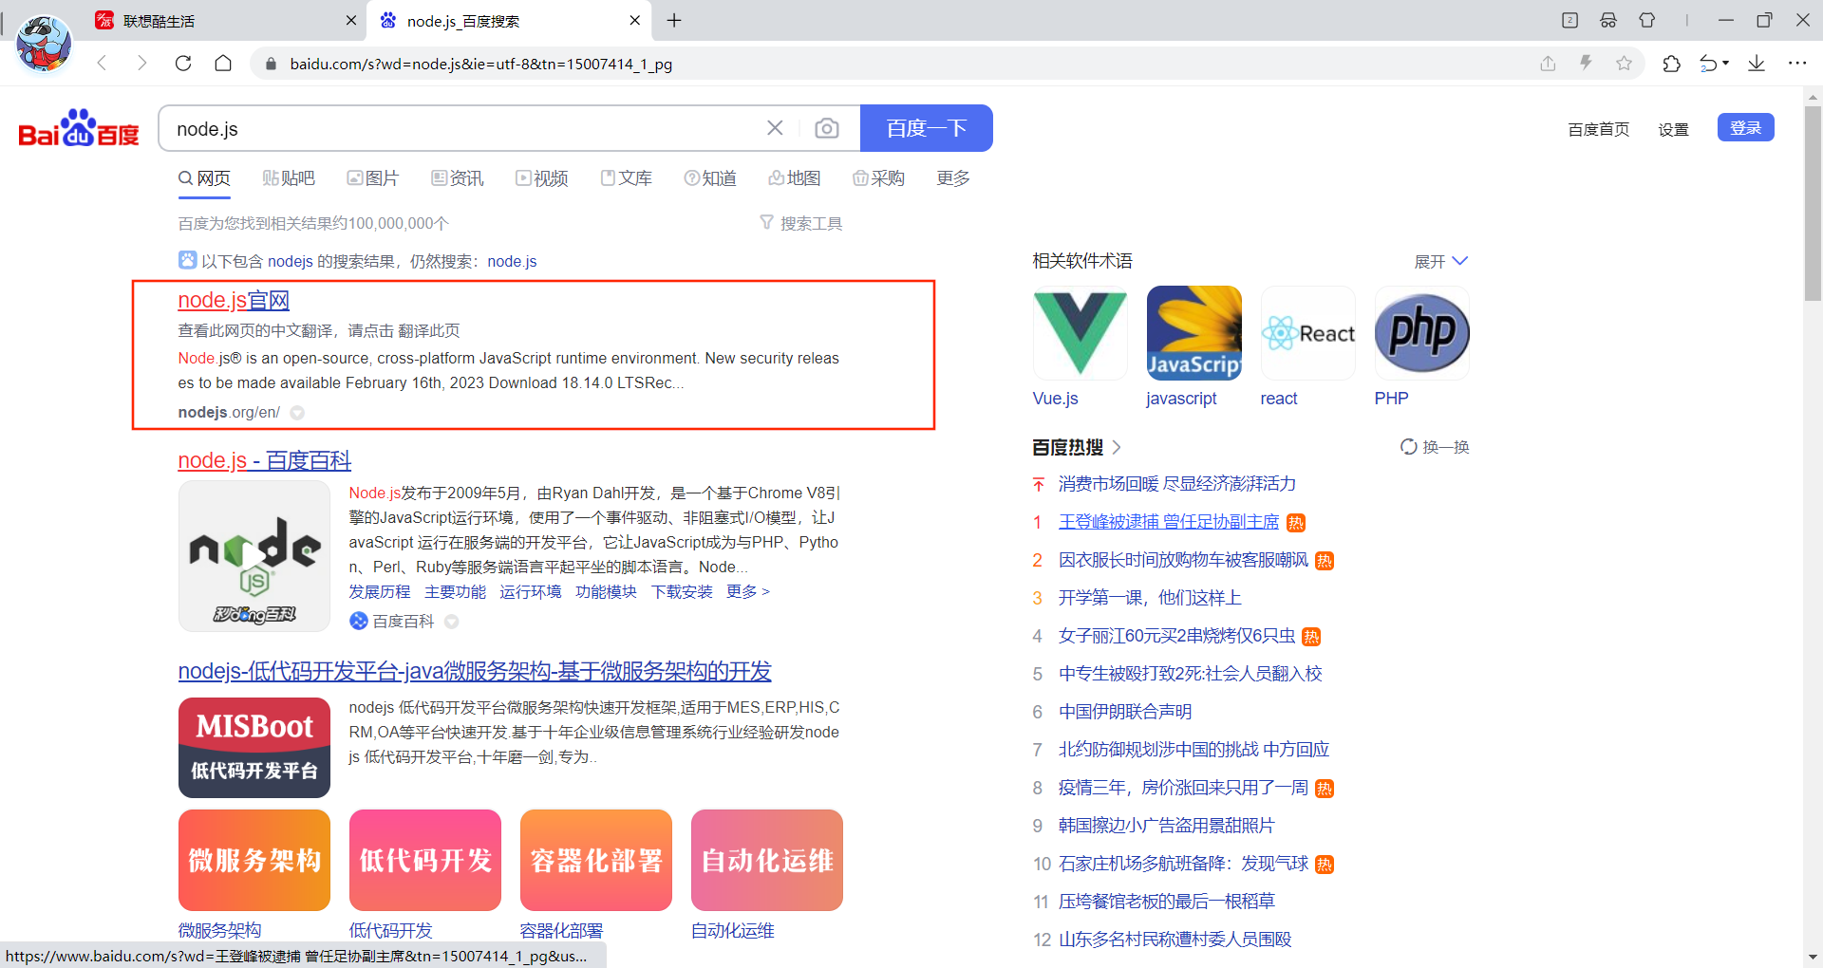Select the 视频 search tab
Screen dimensions: 1823x968
click(542, 178)
